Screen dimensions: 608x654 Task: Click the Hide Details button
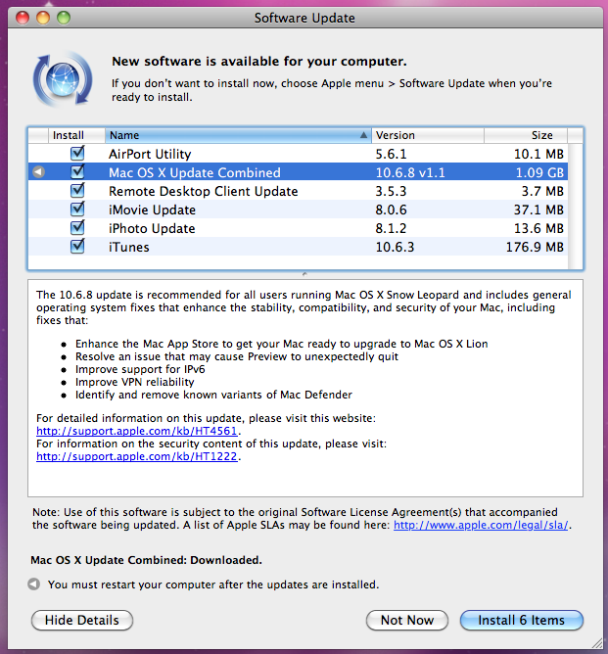pos(82,620)
